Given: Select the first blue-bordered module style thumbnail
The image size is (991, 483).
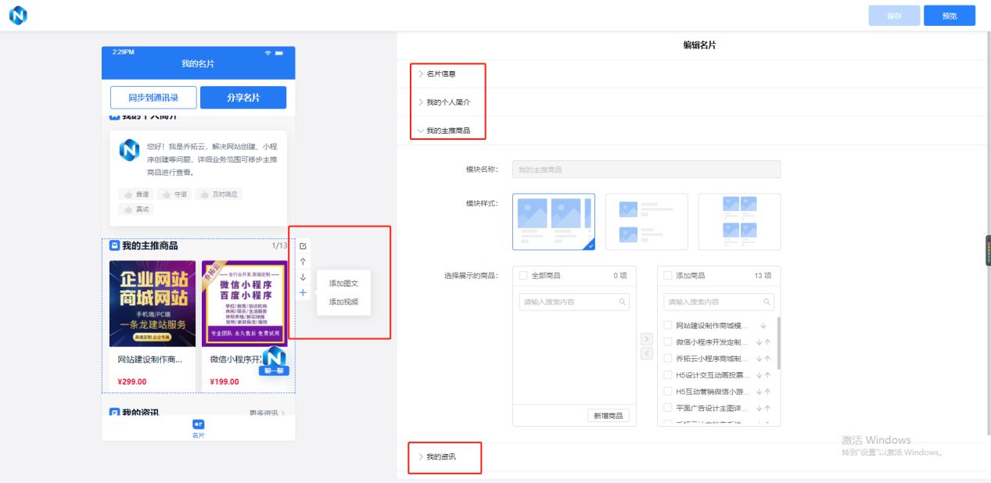Looking at the screenshot, I should point(553,221).
